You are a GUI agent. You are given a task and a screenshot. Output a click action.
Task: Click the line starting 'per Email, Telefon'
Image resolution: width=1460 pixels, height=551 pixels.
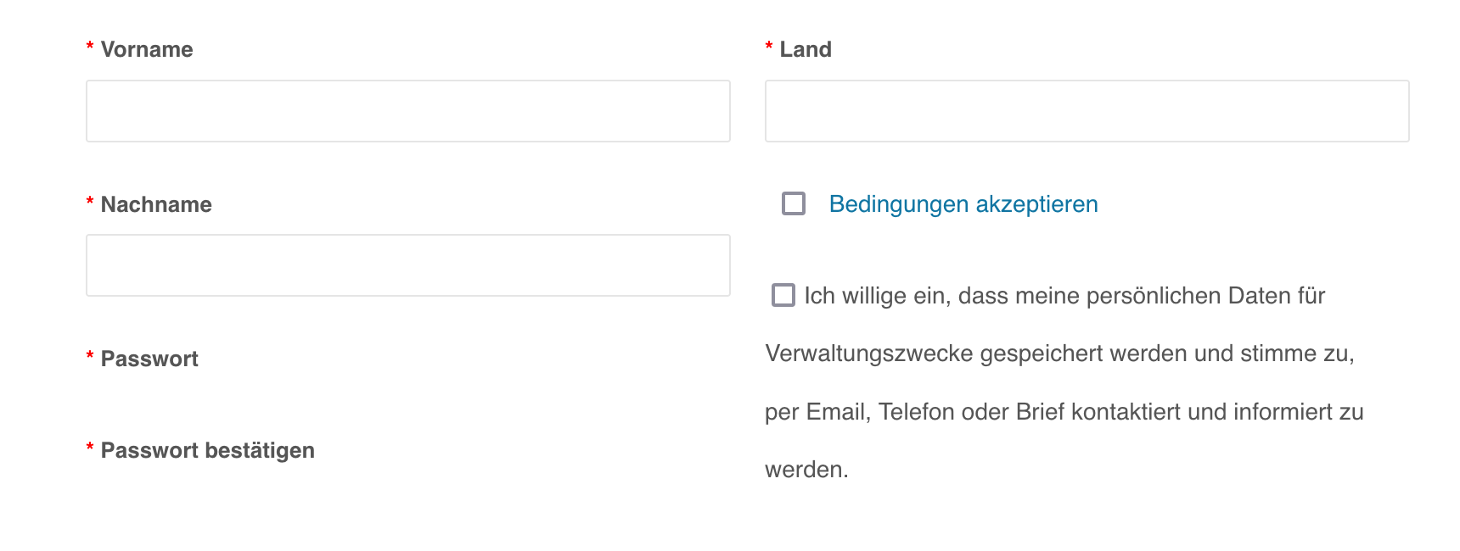(x=1064, y=412)
